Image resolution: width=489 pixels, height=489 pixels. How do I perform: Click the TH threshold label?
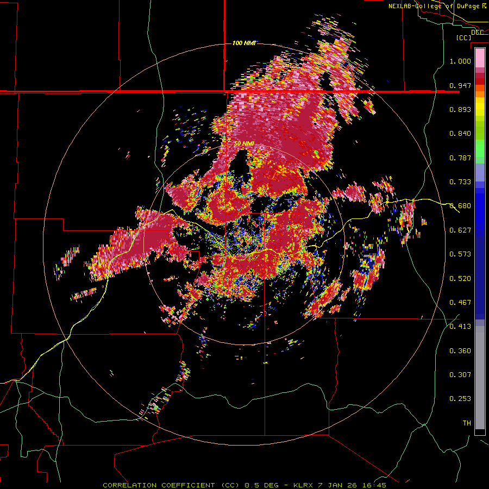467,423
